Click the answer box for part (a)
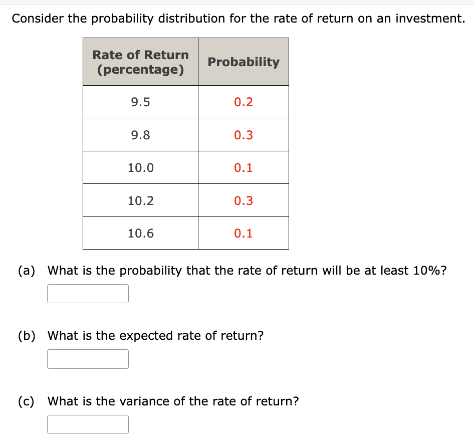Viewport: 474px width, 442px height. (x=88, y=293)
